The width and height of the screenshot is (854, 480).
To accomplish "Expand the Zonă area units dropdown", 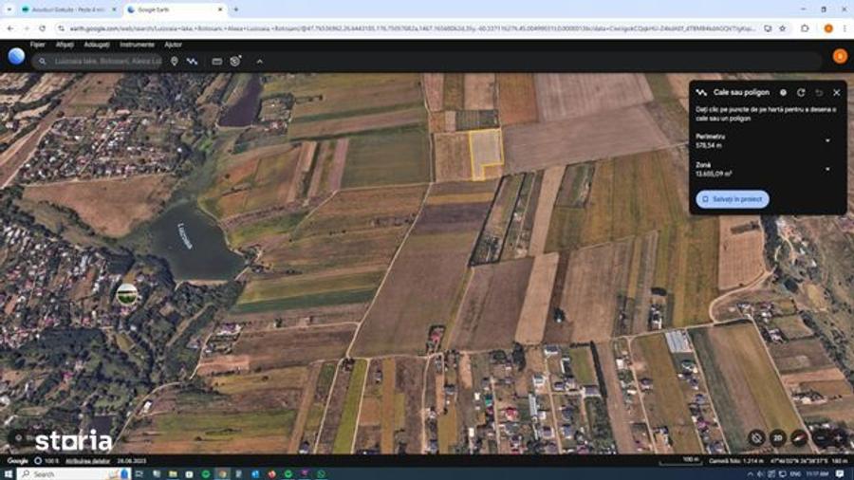I will pos(827,169).
